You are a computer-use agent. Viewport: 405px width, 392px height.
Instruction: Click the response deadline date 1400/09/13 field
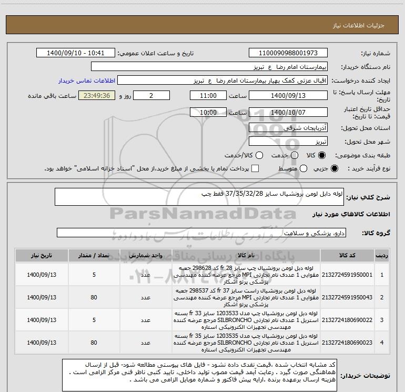[288, 95]
